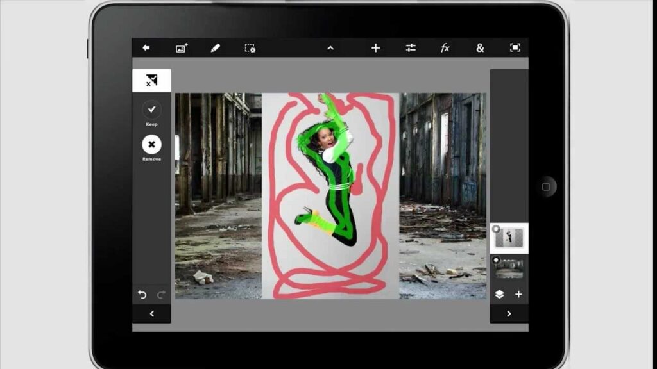Open the pencil edit menu
Viewport: 657px width, 369px height.
(x=215, y=48)
